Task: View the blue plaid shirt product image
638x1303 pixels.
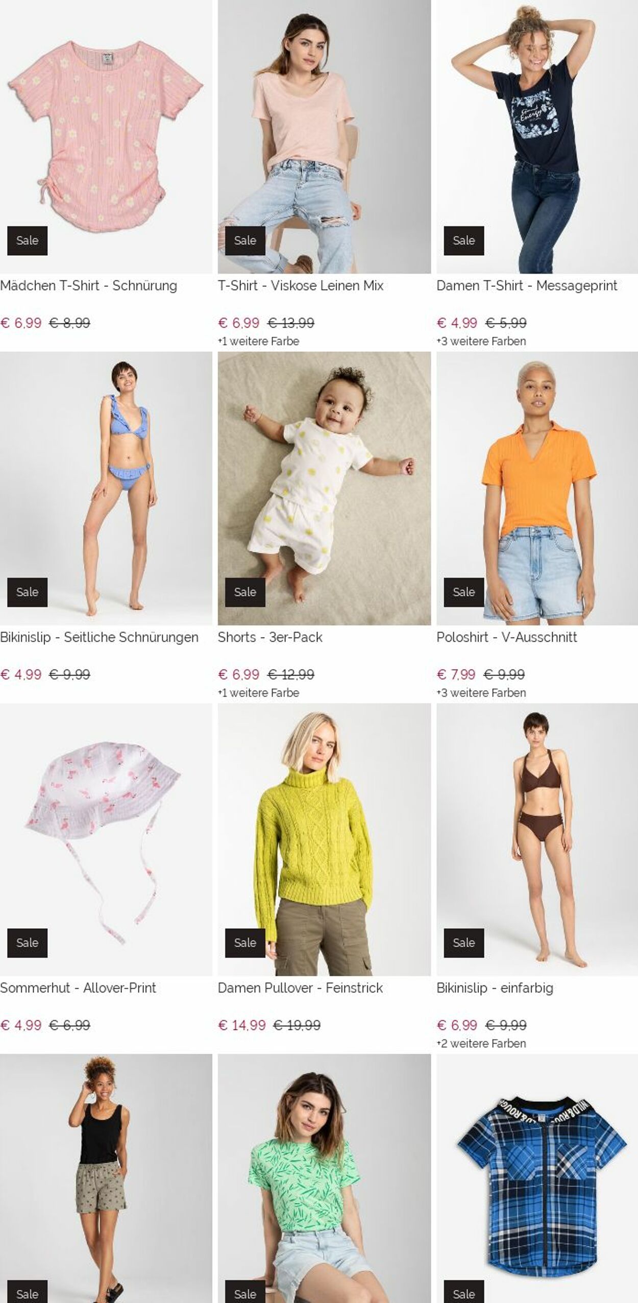Action: pos(537,1178)
